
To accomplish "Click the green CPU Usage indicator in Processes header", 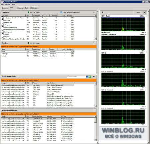I will pos(28,12).
